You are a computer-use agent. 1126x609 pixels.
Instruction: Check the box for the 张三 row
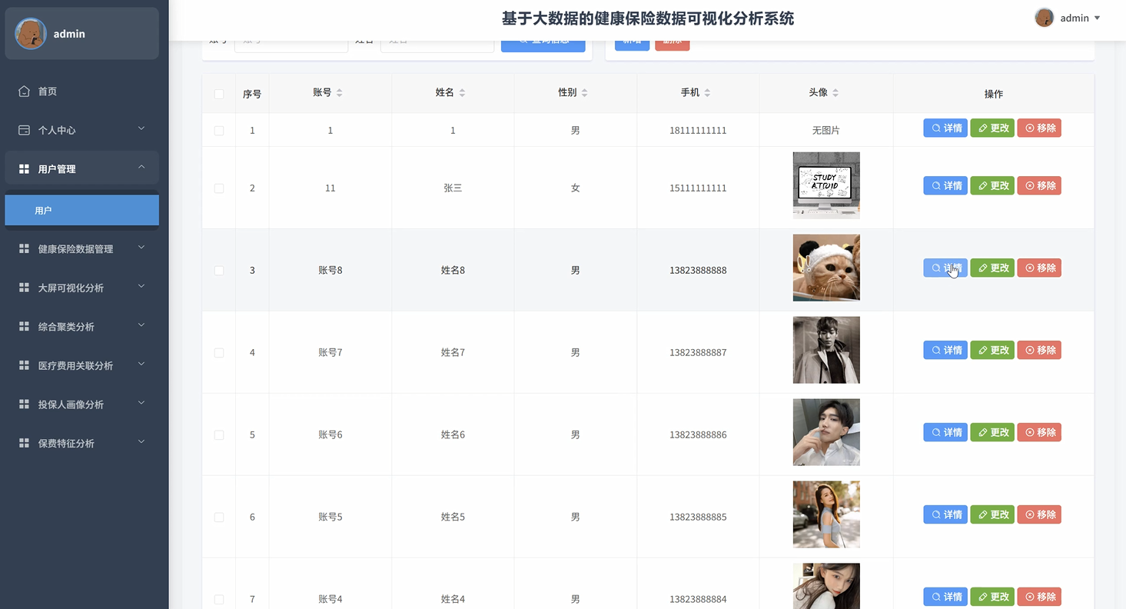pyautogui.click(x=219, y=188)
